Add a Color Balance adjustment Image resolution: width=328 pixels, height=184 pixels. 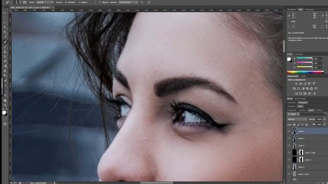point(298,88)
